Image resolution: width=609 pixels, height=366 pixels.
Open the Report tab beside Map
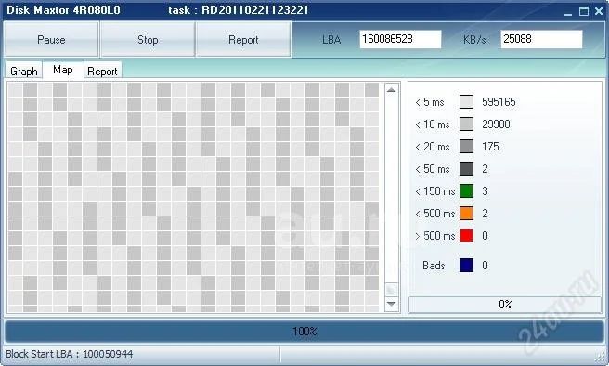coord(102,72)
